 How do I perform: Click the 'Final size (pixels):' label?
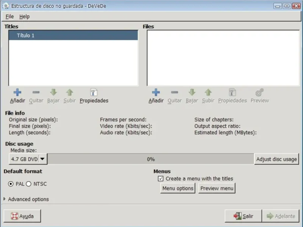coord(30,126)
